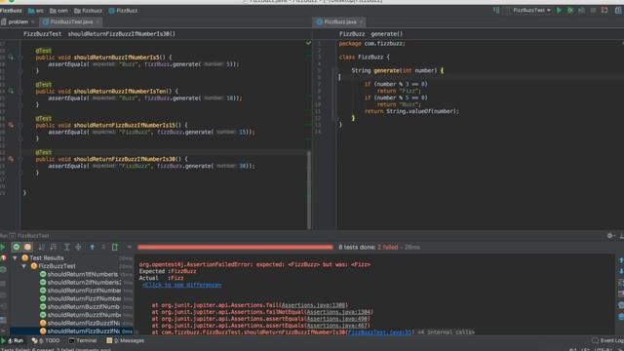This screenshot has width=624, height=351.
Task: Click the Stop icon in the top toolbar
Action: tap(593, 11)
